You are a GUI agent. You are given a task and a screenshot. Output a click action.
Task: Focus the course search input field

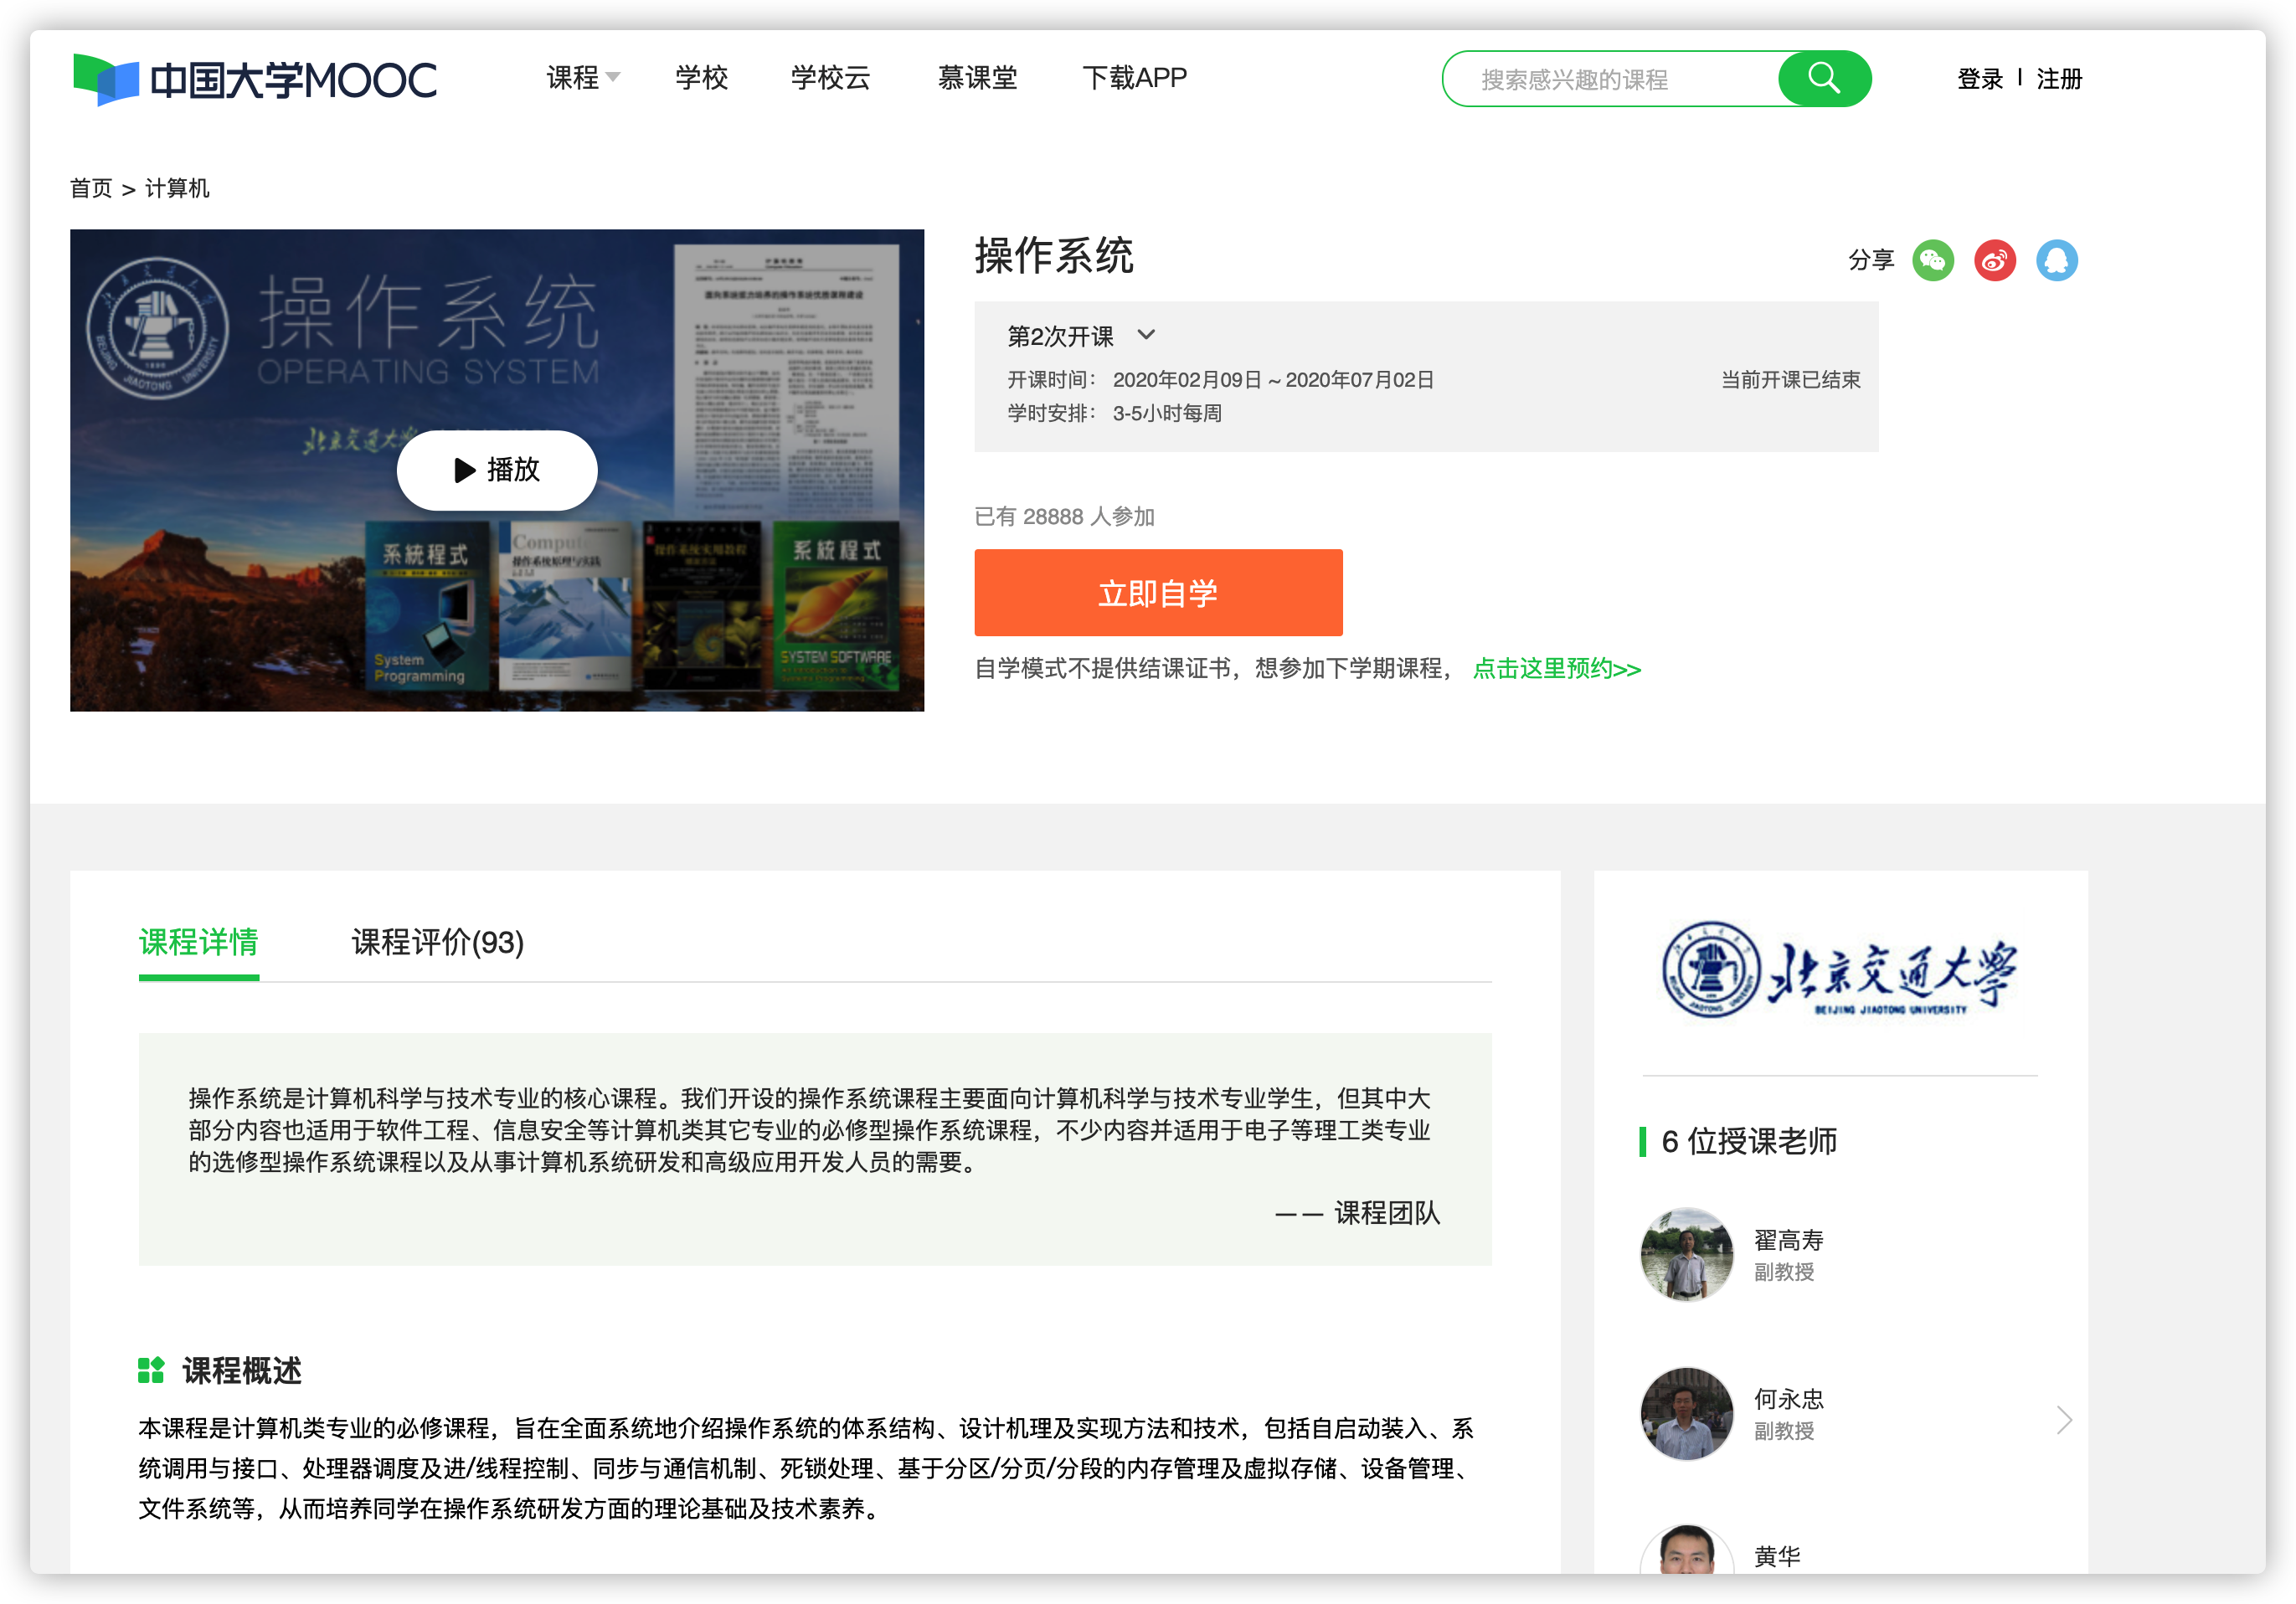point(1610,79)
